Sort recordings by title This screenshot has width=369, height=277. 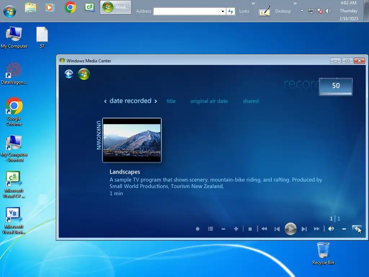click(171, 101)
